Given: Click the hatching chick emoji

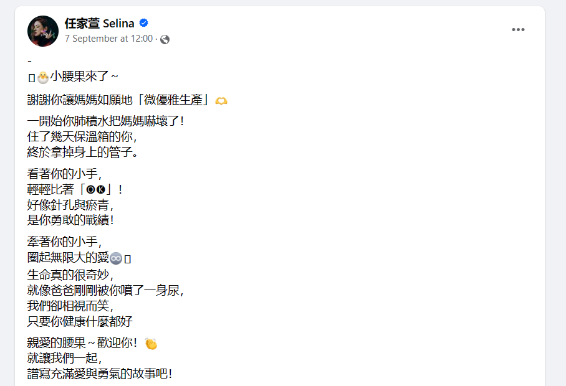Looking at the screenshot, I should [x=42, y=77].
